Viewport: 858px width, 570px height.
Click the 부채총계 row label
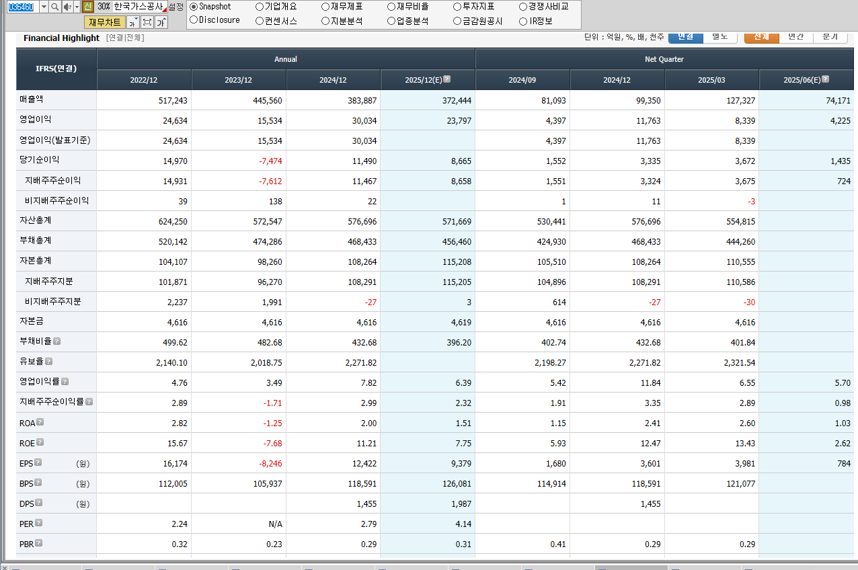[36, 241]
